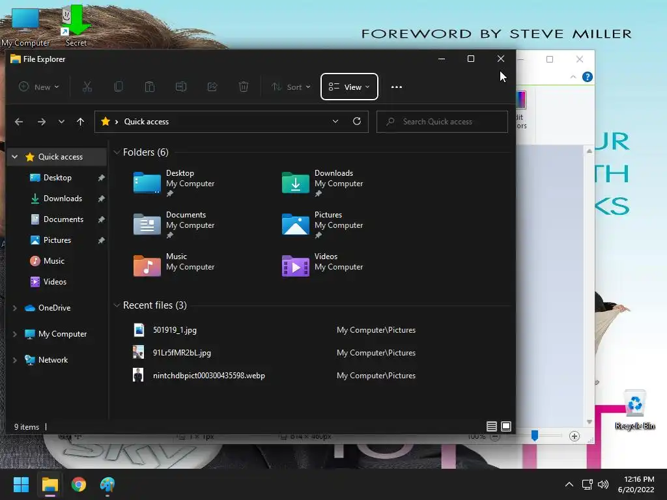Viewport: 667px width, 500px height.
Task: Open the Documents folder tile
Action: (x=174, y=225)
